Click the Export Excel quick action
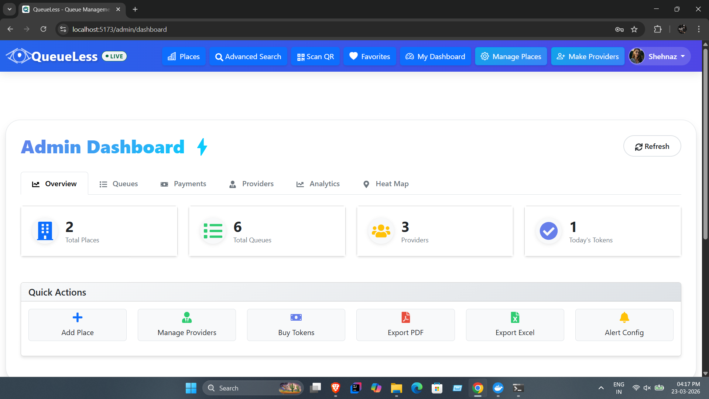 tap(515, 325)
